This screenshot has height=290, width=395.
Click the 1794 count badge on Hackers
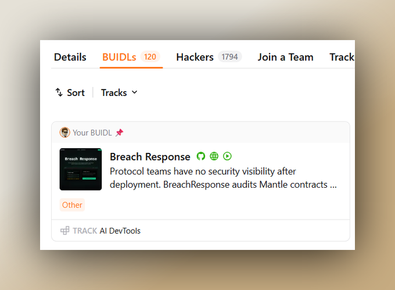tap(230, 57)
